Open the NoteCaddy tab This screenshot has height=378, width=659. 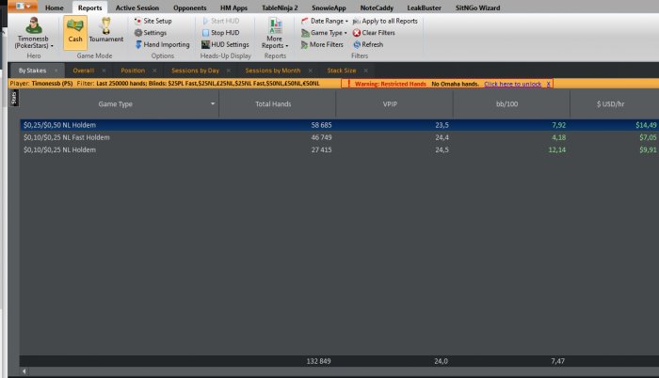tap(377, 8)
